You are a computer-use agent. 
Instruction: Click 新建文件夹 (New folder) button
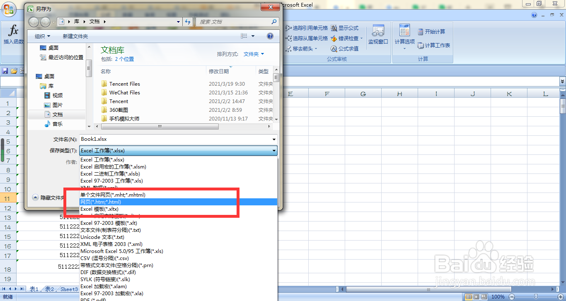75,36
